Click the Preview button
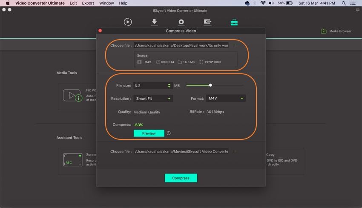Image resolution: width=362 pixels, height=208 pixels. pos(149,133)
